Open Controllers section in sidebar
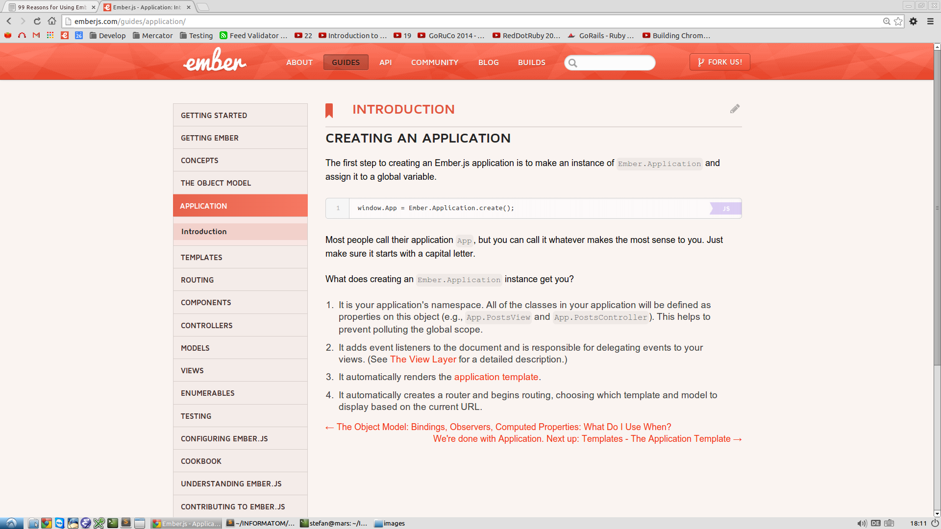 (x=240, y=325)
